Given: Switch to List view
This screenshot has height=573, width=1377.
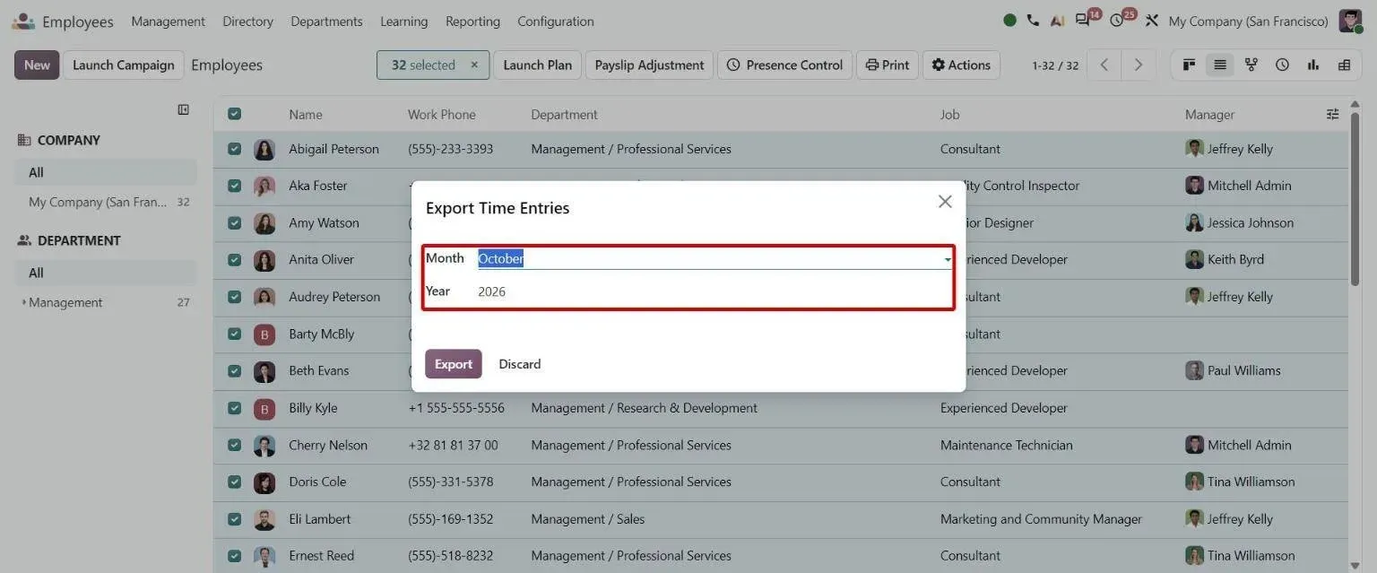Looking at the screenshot, I should [x=1220, y=65].
